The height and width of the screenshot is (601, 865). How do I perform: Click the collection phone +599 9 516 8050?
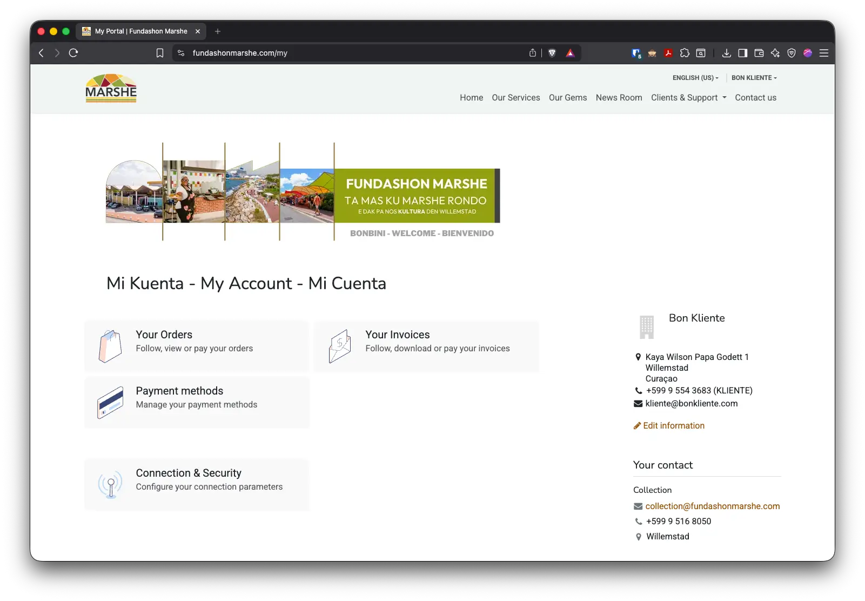[679, 522]
